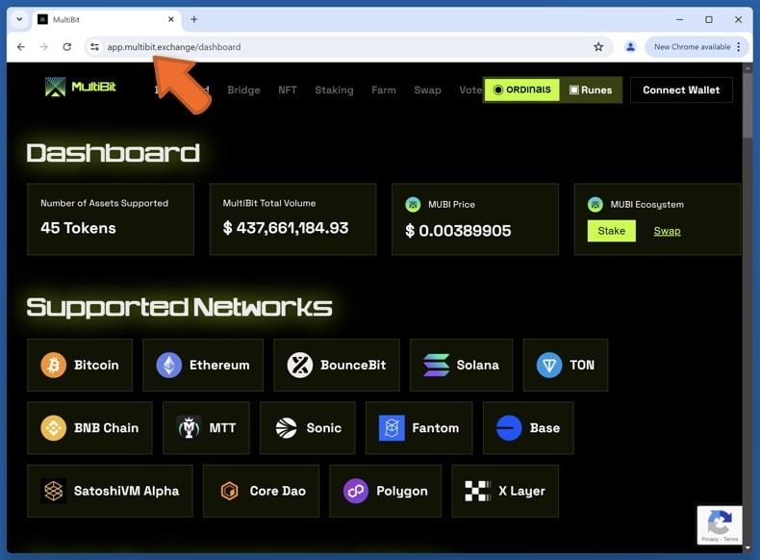Image resolution: width=760 pixels, height=560 pixels.
Task: Click Connect Wallet button
Action: click(x=681, y=89)
